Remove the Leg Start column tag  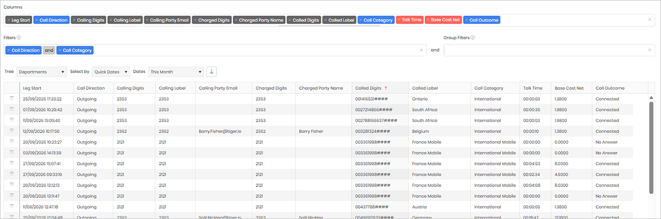[x=9, y=20]
